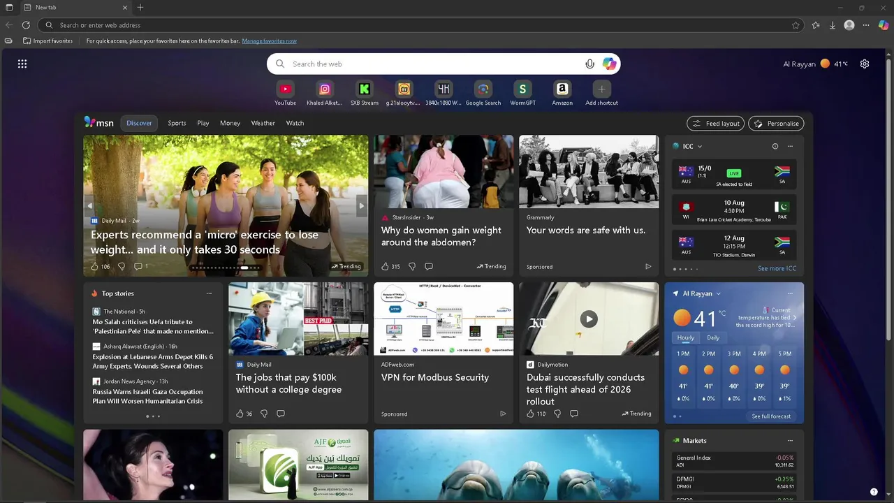Open ad choices icon on Grammarly card

coord(648,266)
